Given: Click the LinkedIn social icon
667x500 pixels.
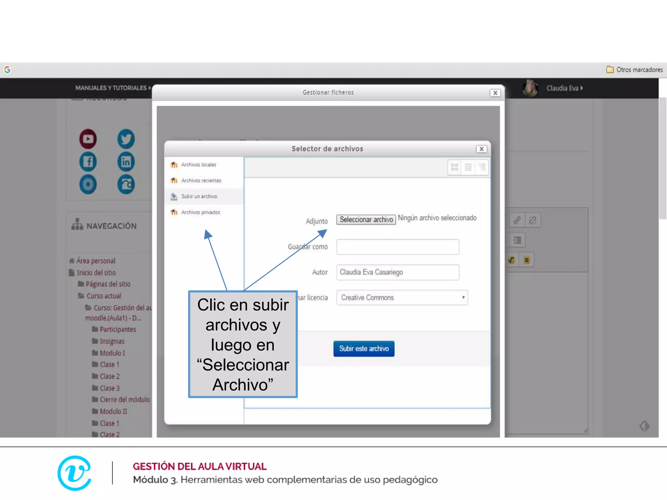Looking at the screenshot, I should 126,161.
